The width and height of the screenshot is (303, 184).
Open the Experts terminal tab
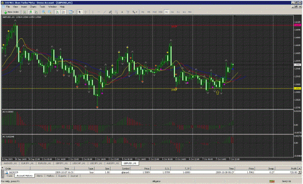[x=62, y=176]
